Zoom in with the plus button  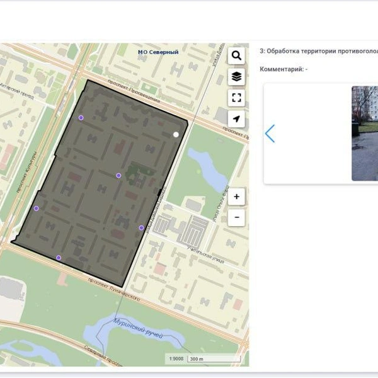236,197
